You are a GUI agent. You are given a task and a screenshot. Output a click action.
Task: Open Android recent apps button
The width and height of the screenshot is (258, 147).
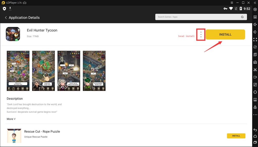pos(255,142)
